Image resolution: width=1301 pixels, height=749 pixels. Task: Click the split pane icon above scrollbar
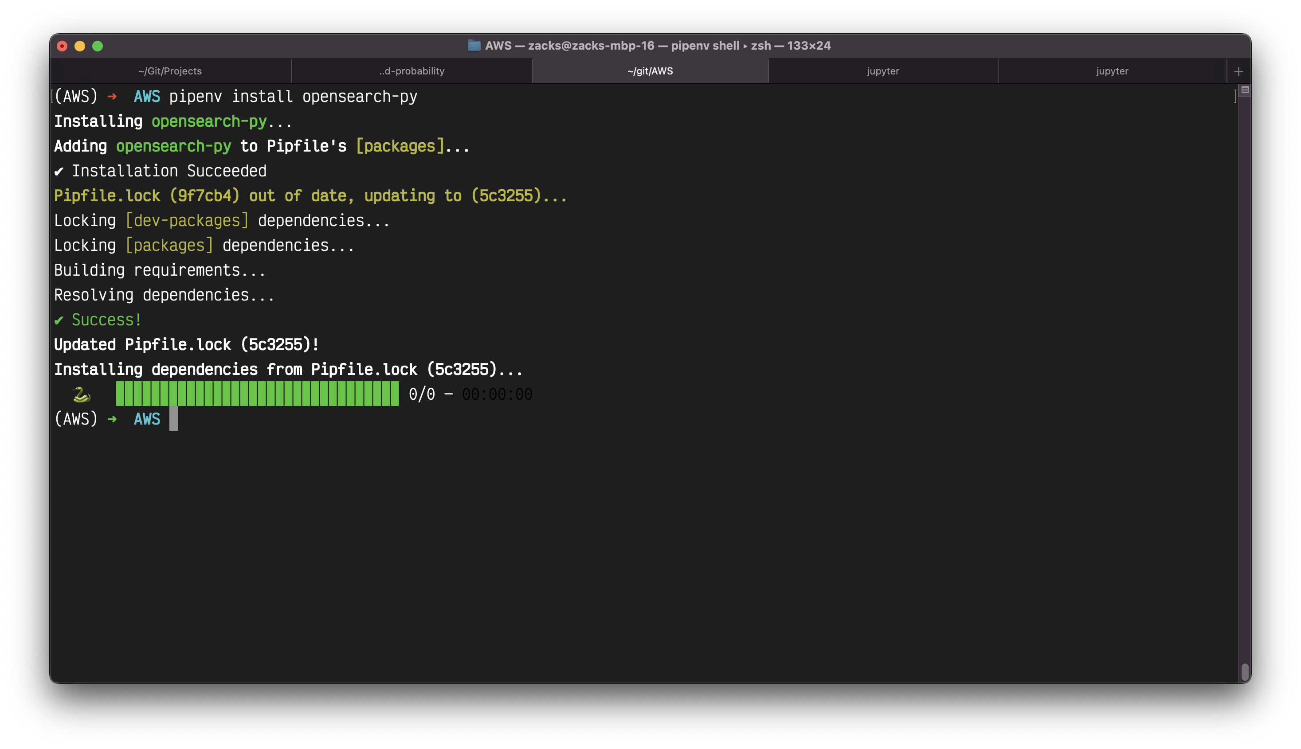pos(1245,90)
